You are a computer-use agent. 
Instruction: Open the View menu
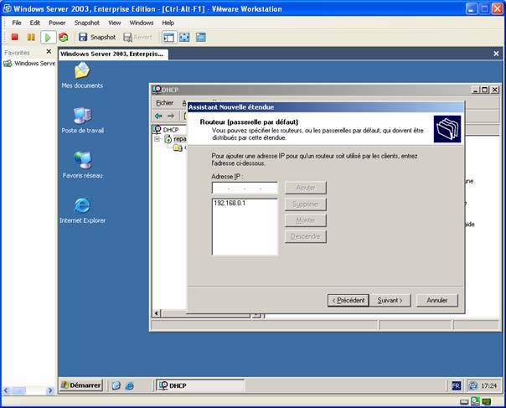(x=114, y=23)
